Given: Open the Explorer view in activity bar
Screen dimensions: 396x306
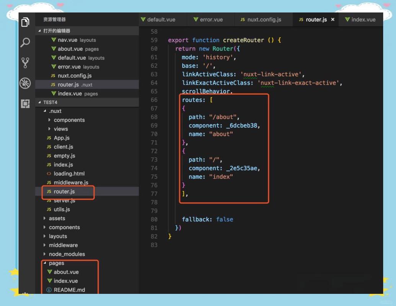Looking at the screenshot, I should (25, 22).
